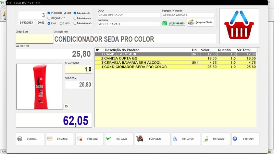Image resolution: width=274 pixels, height=154 pixels.
Task: Click the blue arrow icon on F10 SAIR
Action: (x=235, y=139)
